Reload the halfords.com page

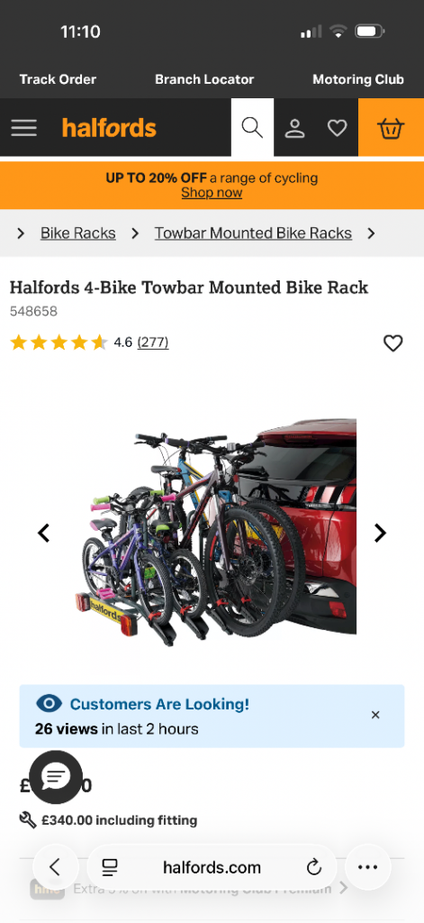314,867
